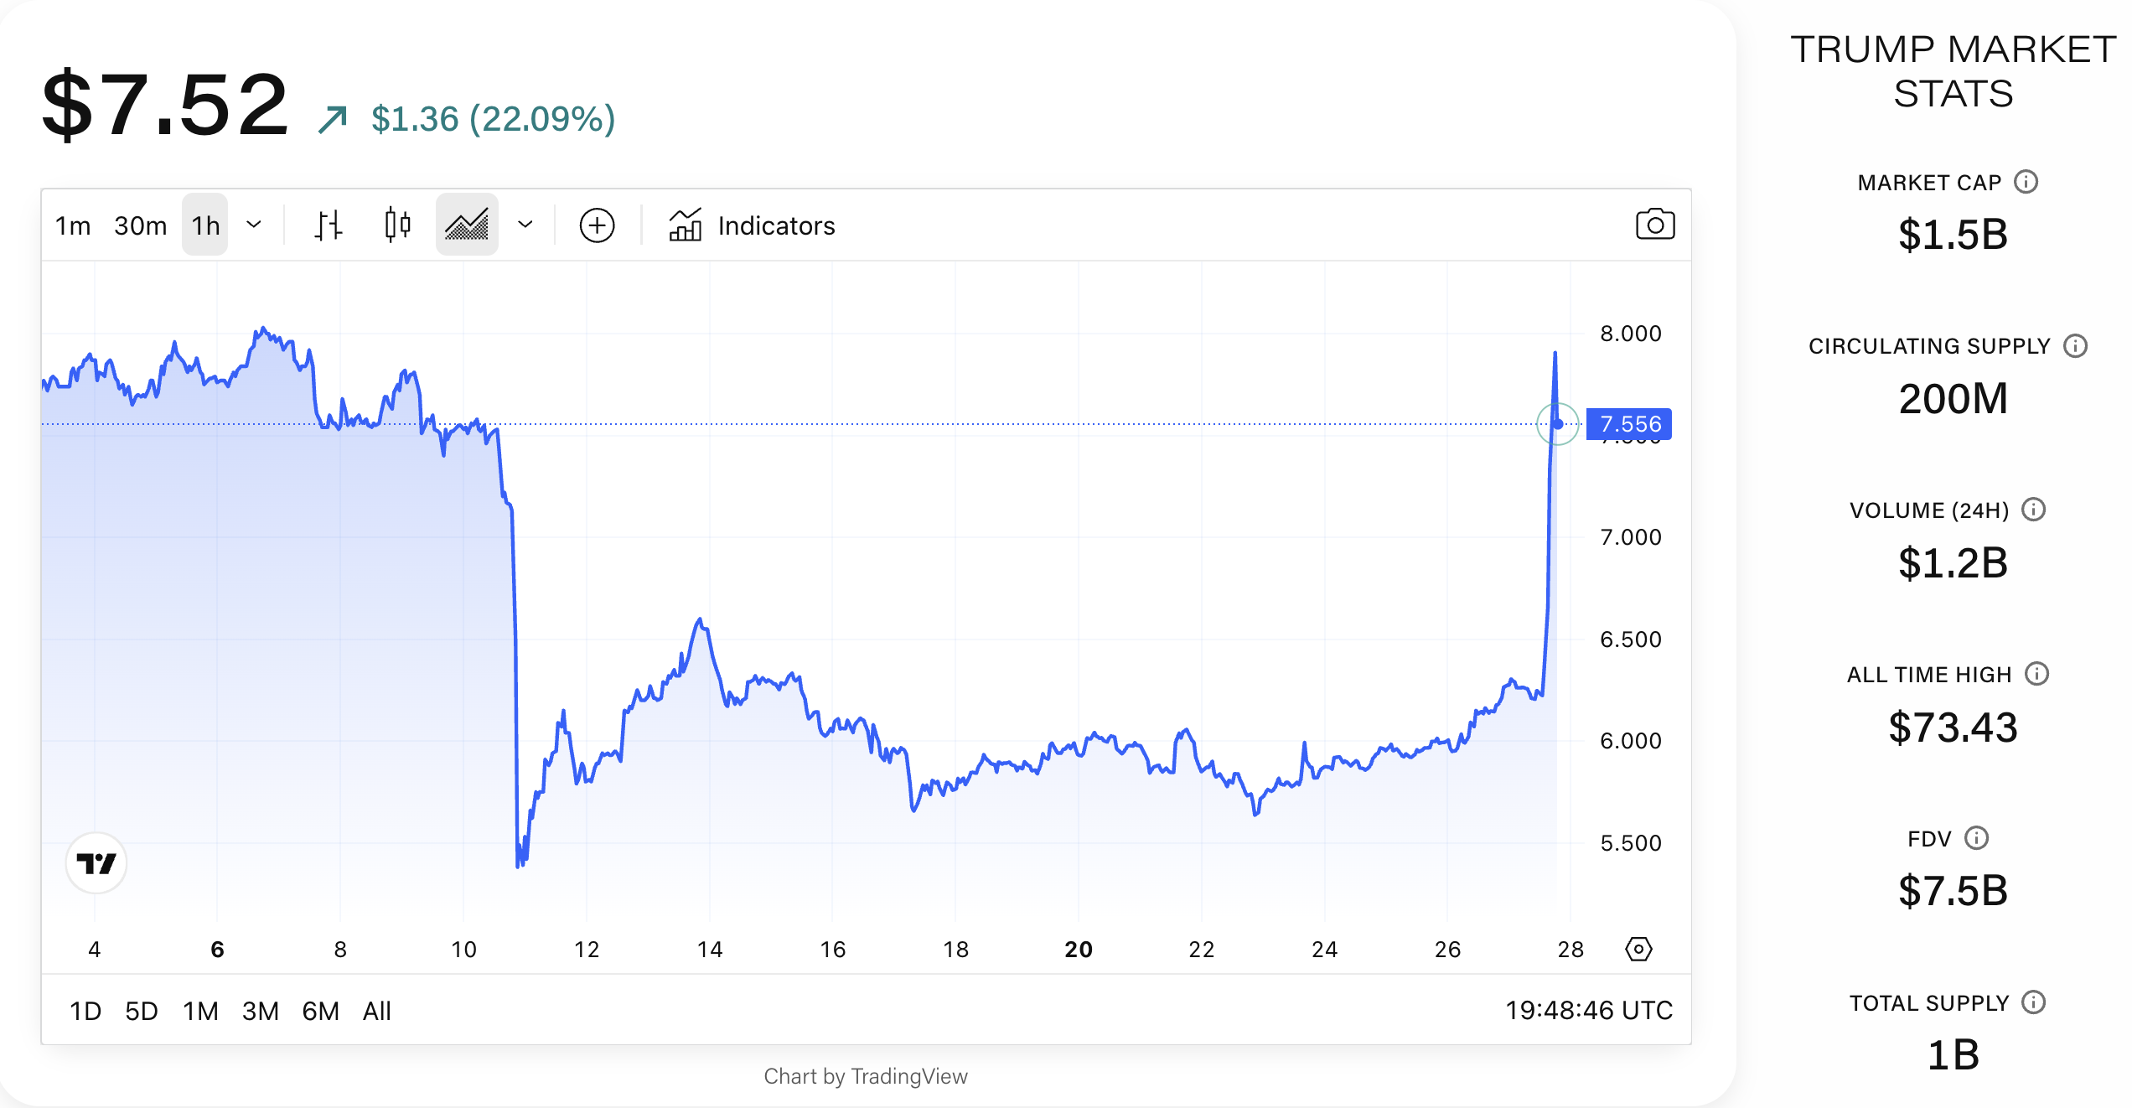Image resolution: width=2132 pixels, height=1108 pixels.
Task: Click the compare or add symbol plus icon
Action: (597, 225)
